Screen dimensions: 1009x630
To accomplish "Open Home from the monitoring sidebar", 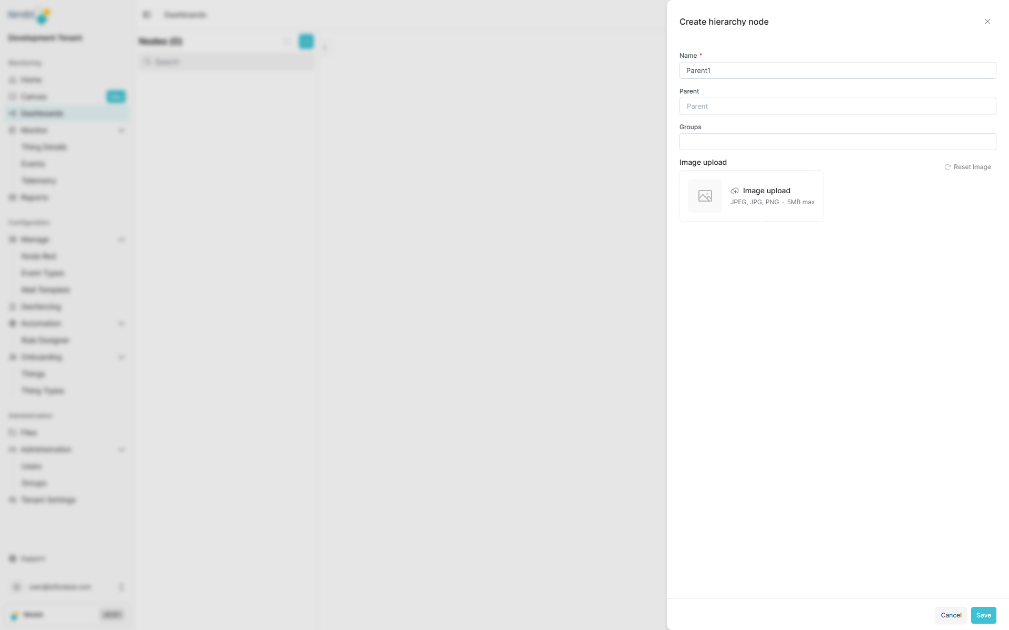I will 30,80.
